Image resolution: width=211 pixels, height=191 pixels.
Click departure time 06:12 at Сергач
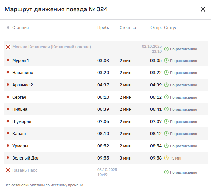(x=156, y=97)
